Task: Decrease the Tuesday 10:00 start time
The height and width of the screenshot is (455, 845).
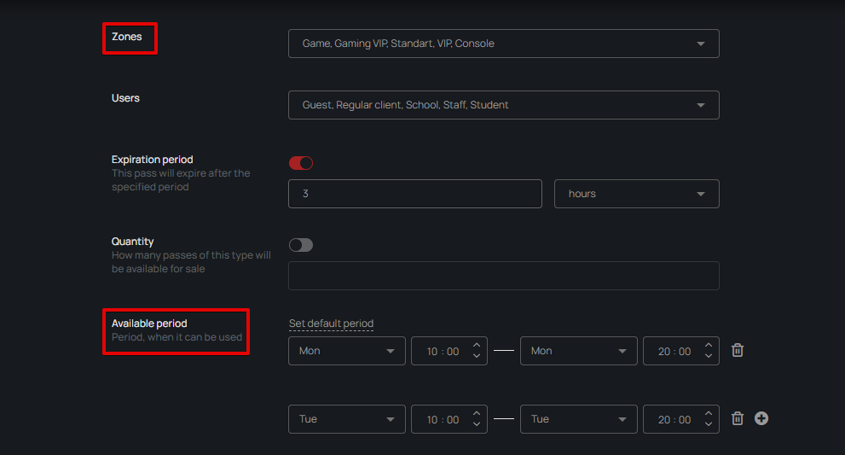Action: [477, 425]
